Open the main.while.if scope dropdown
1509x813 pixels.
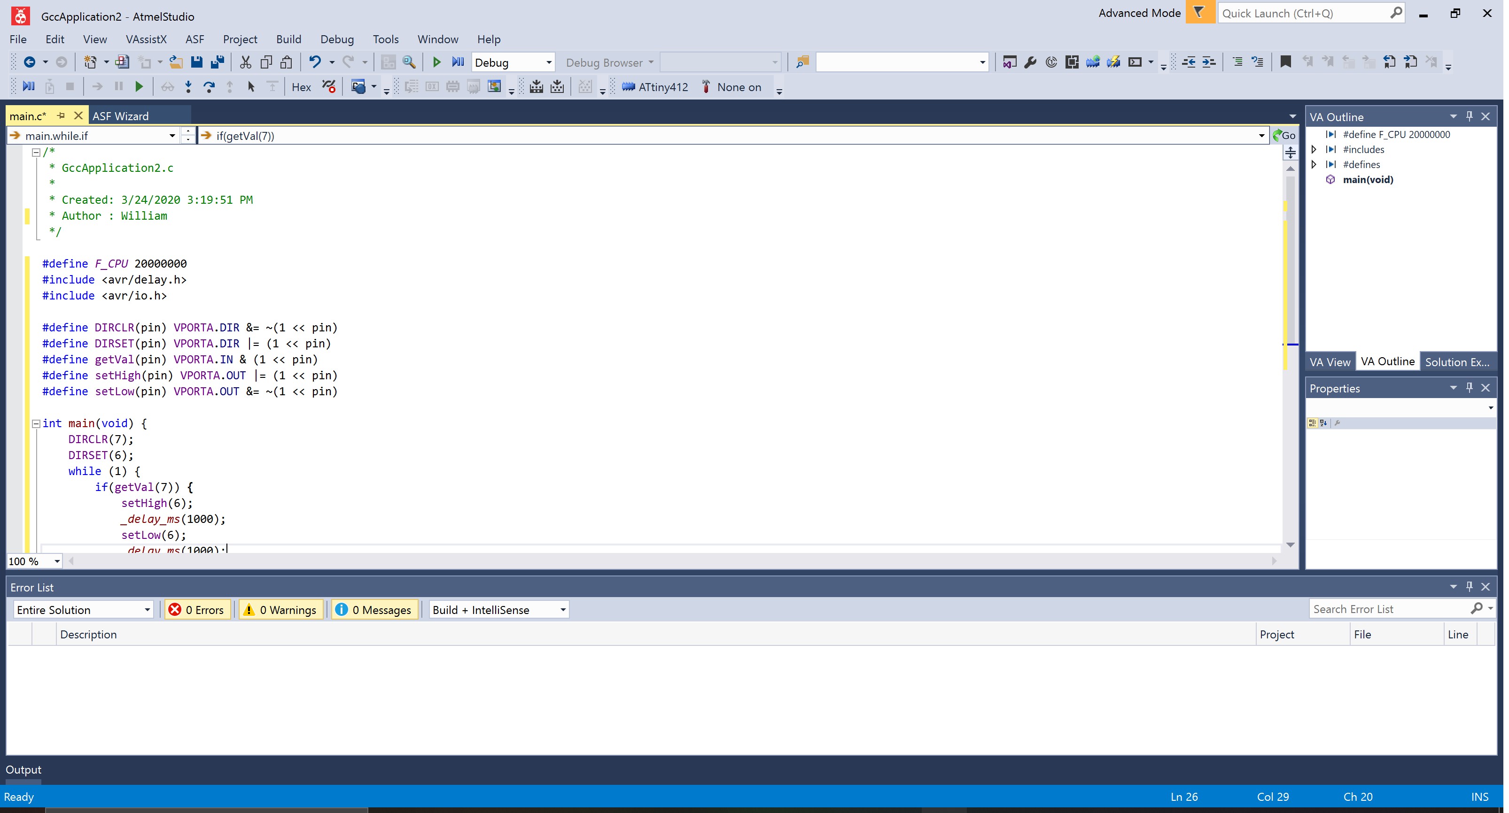point(171,136)
